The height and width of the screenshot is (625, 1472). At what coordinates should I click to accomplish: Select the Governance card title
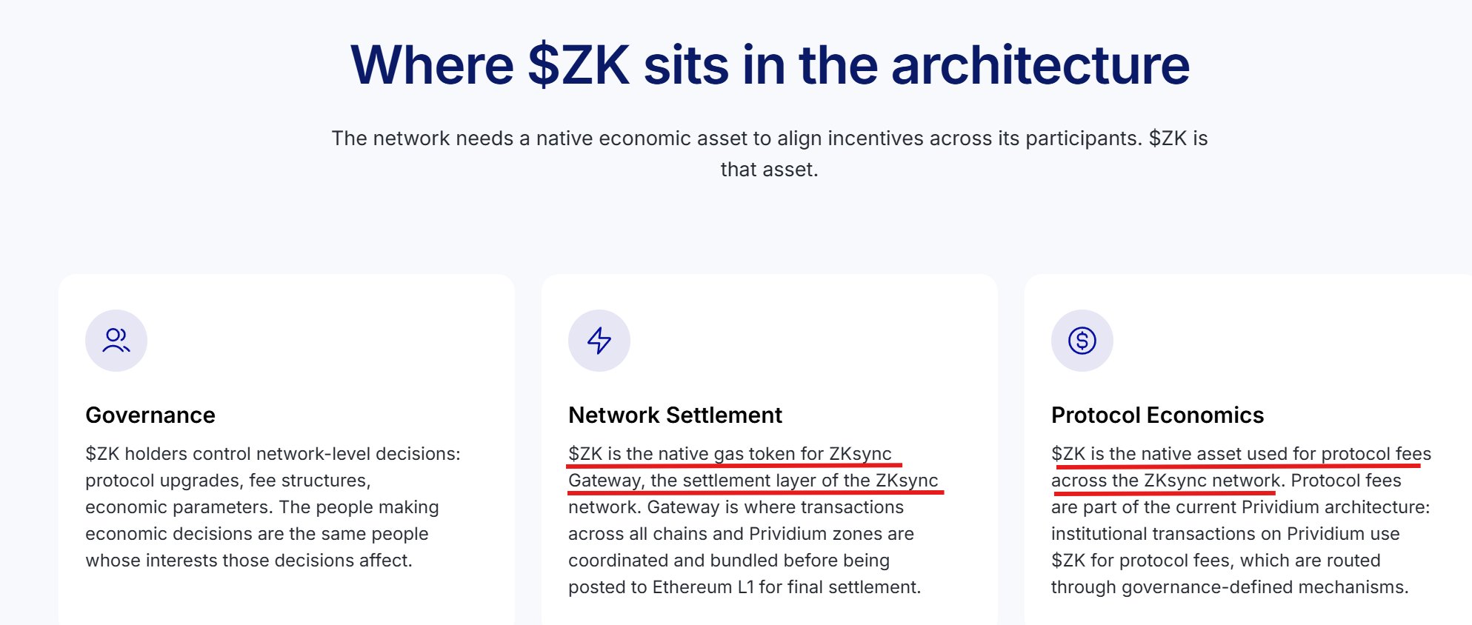tap(150, 415)
